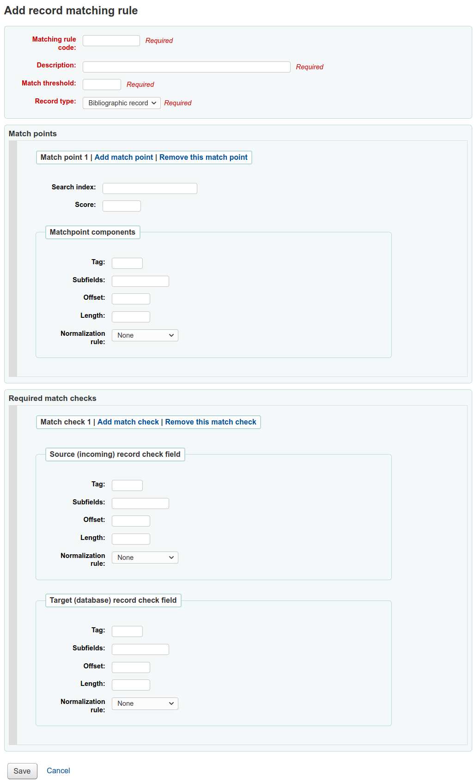
Task: Click Remove this match check link
Action: click(x=210, y=422)
